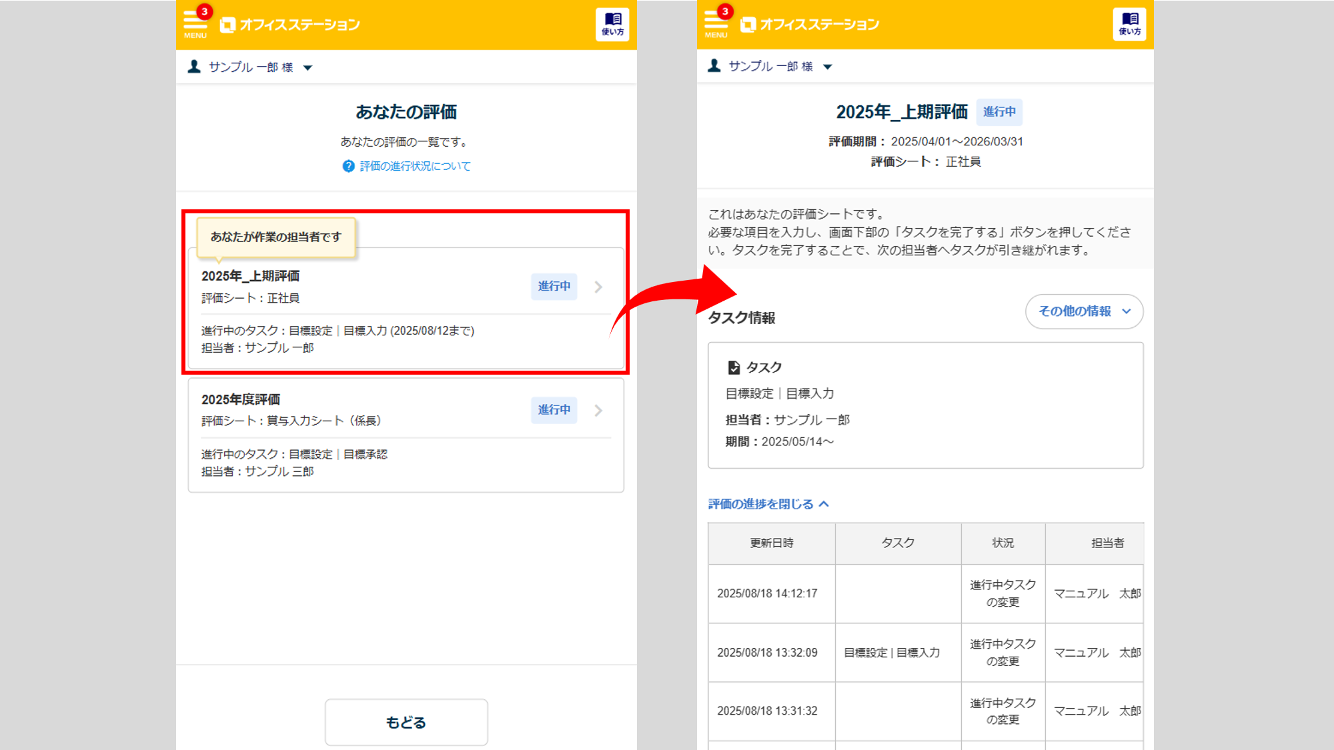Open the 2025年_上期評価 card title
Screen dimensions: 1334x750
250,276
